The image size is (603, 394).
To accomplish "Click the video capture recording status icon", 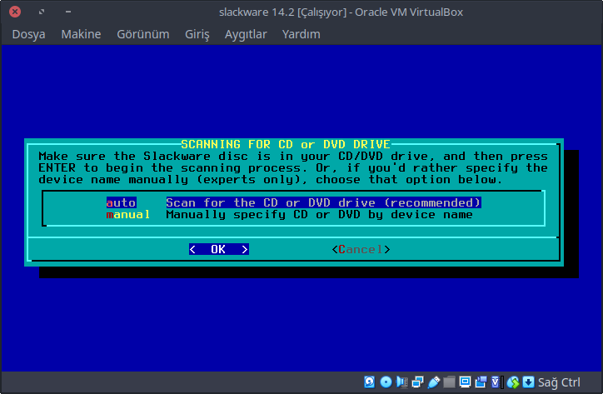I will point(481,382).
